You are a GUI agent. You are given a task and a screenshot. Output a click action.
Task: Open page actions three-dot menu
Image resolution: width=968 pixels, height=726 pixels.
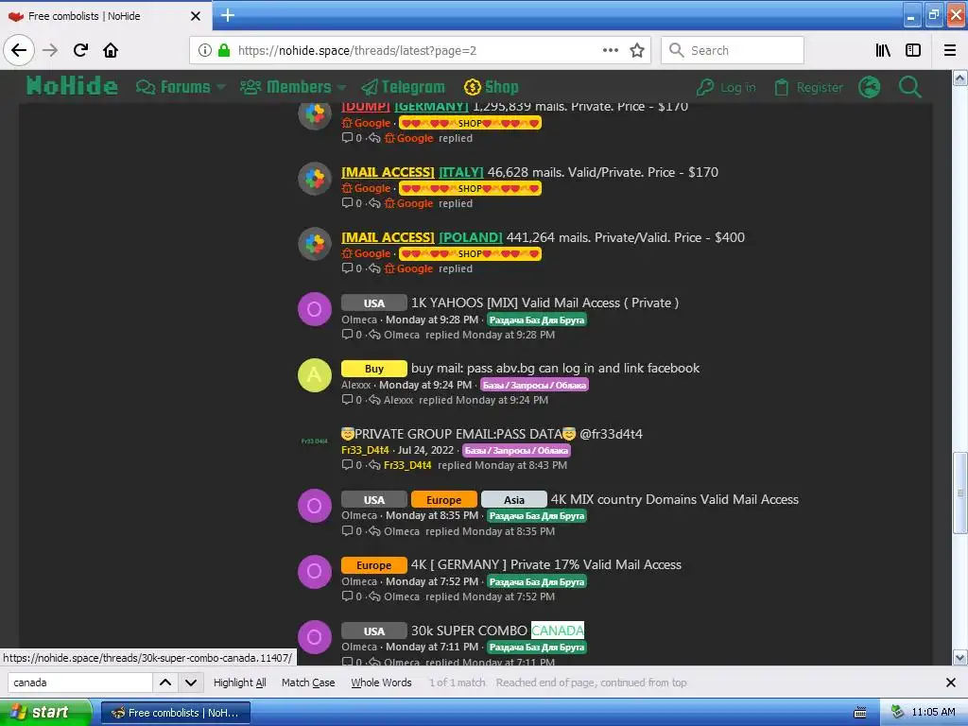pos(611,50)
